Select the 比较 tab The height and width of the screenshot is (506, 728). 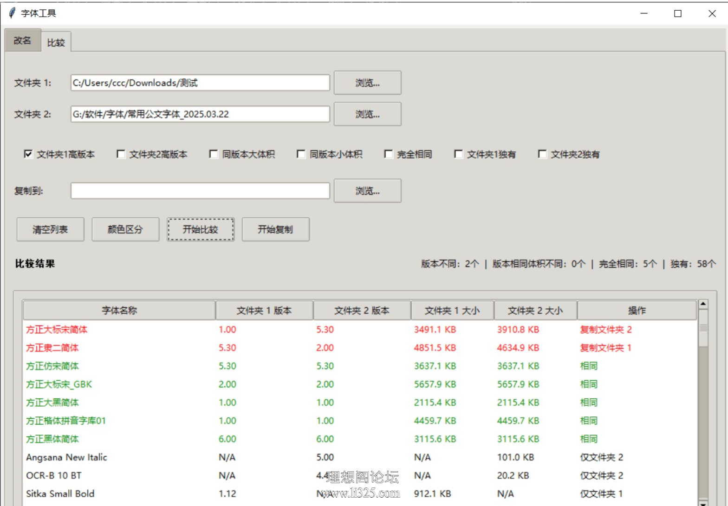tap(56, 43)
